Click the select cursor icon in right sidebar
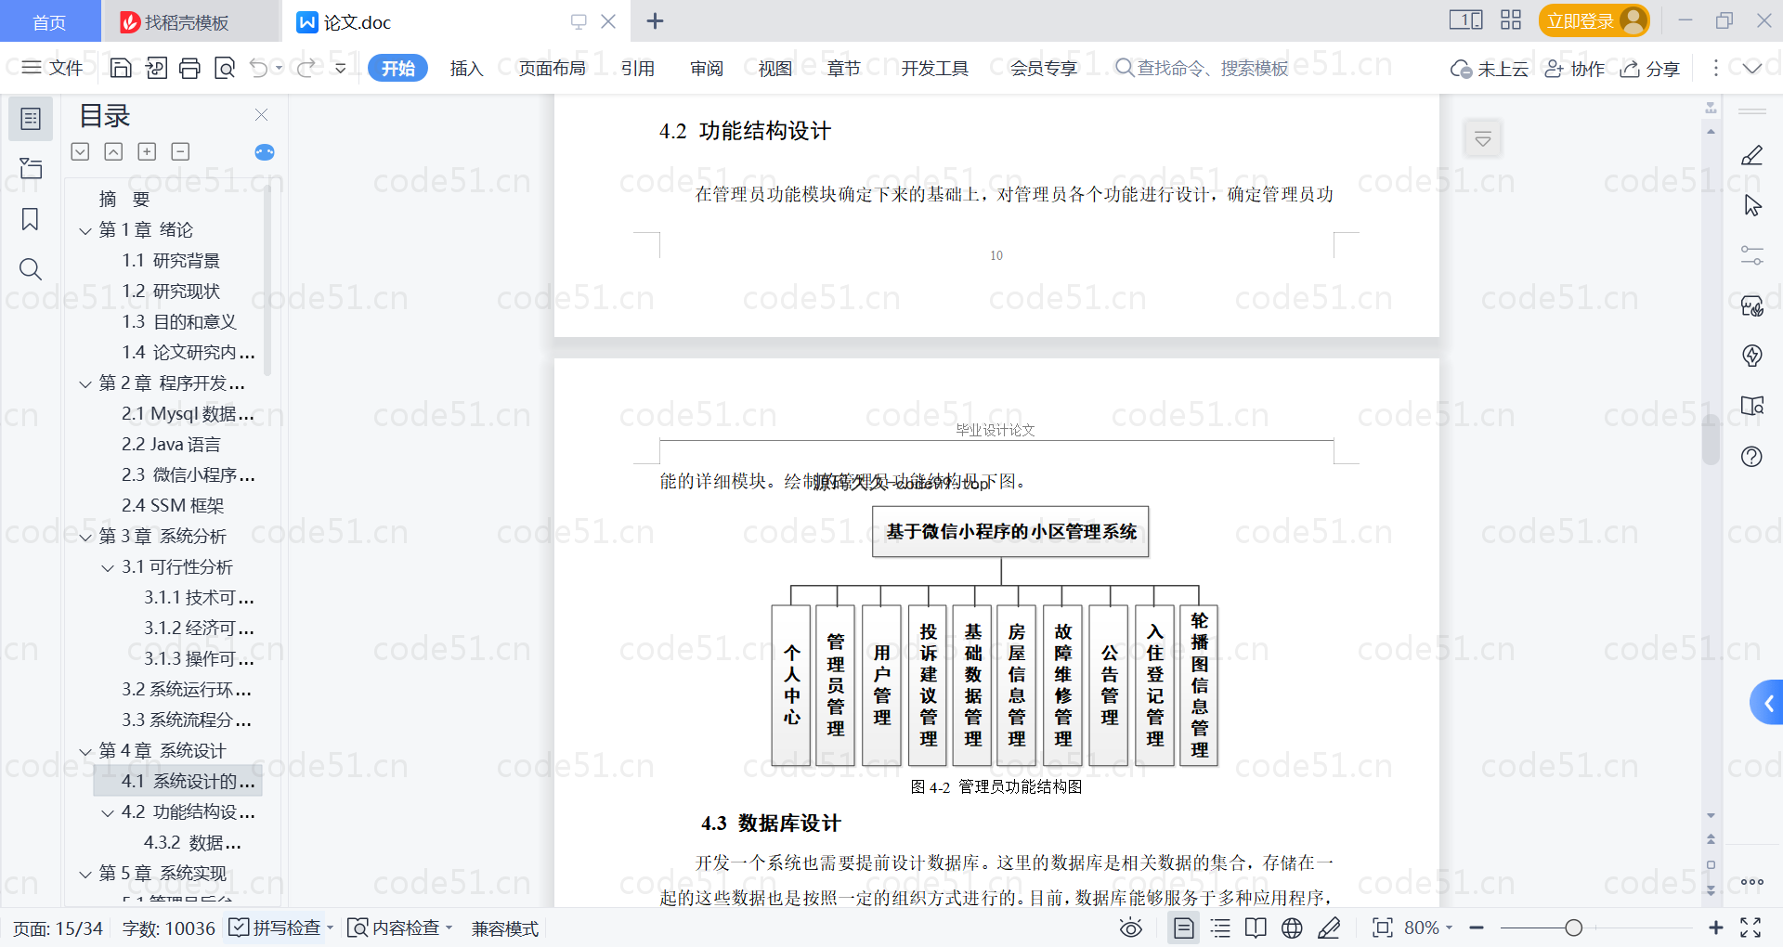The height and width of the screenshot is (947, 1783). pos(1752,205)
